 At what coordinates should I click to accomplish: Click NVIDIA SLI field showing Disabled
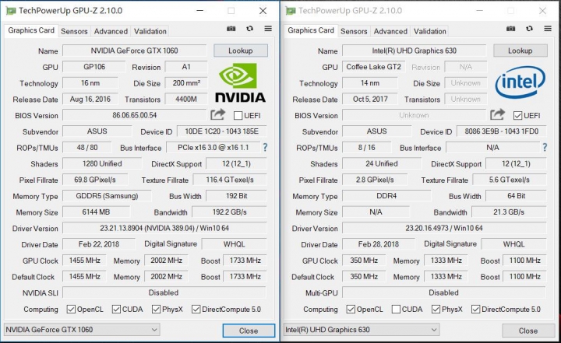pyautogui.click(x=164, y=292)
